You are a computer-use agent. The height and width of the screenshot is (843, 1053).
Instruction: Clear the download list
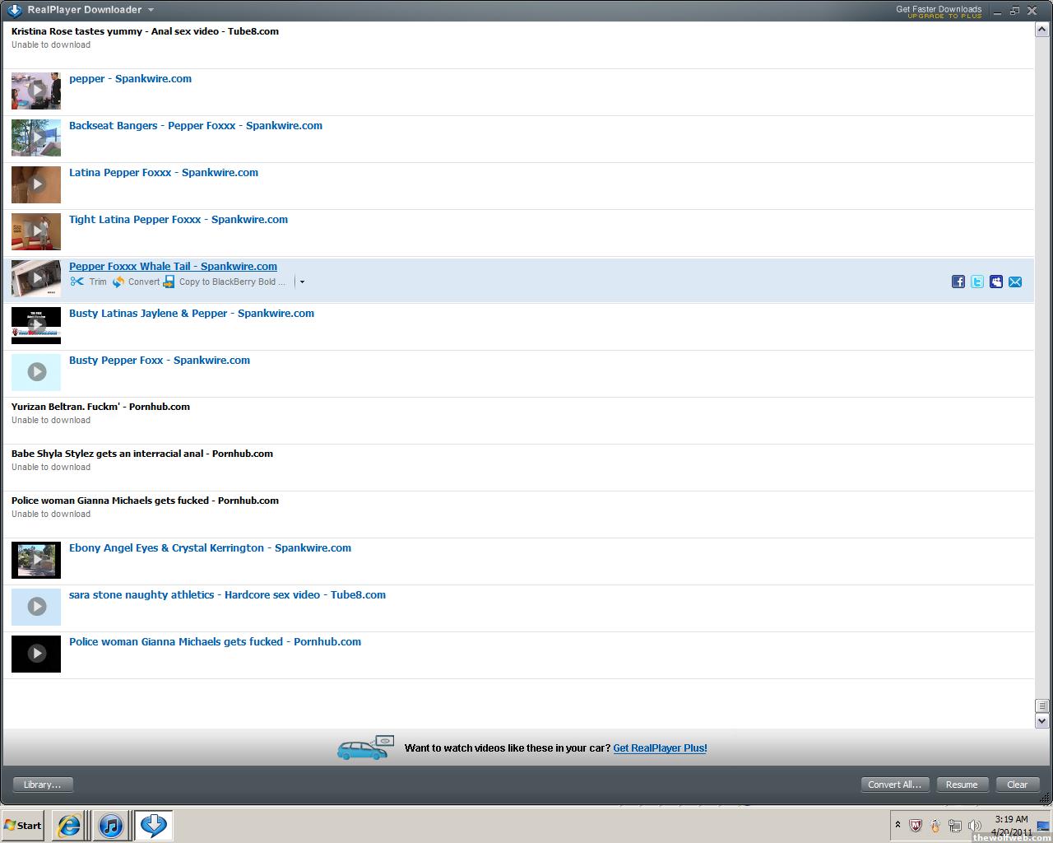coord(1018,785)
